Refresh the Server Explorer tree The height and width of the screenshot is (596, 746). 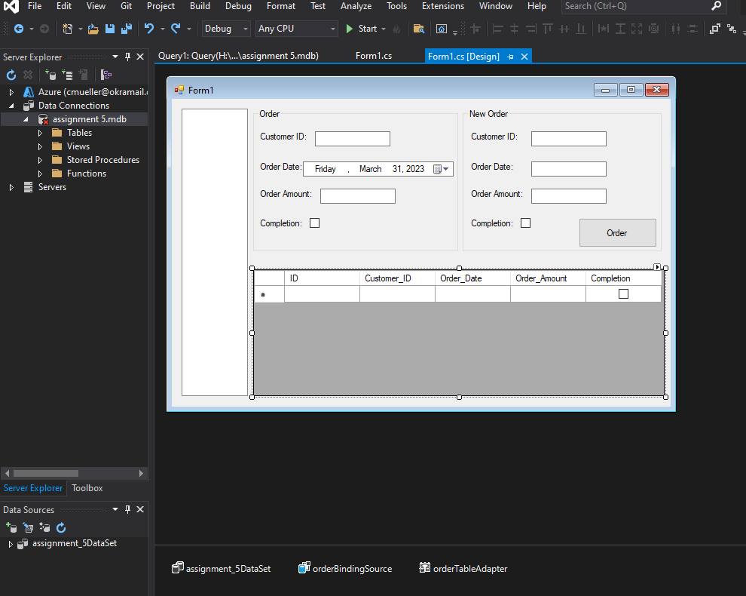(11, 75)
